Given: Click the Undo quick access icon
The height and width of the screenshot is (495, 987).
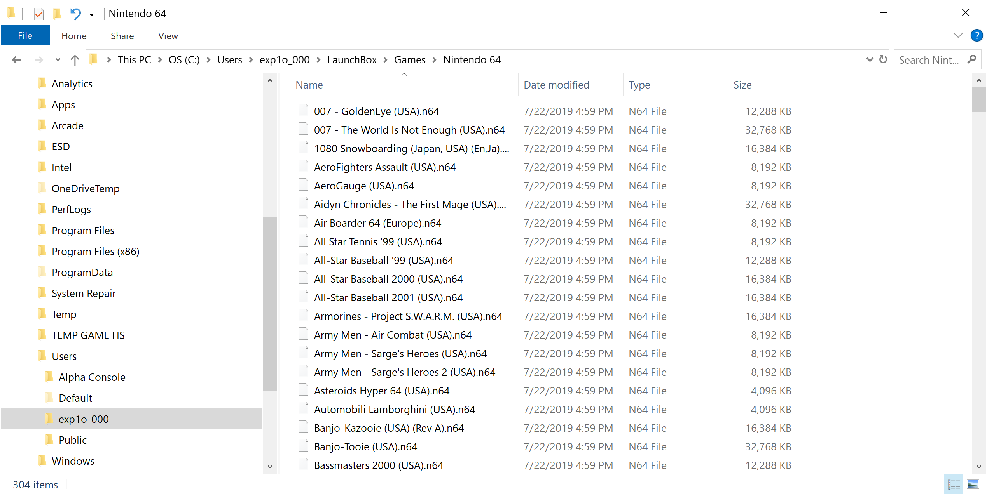Looking at the screenshot, I should [x=75, y=14].
